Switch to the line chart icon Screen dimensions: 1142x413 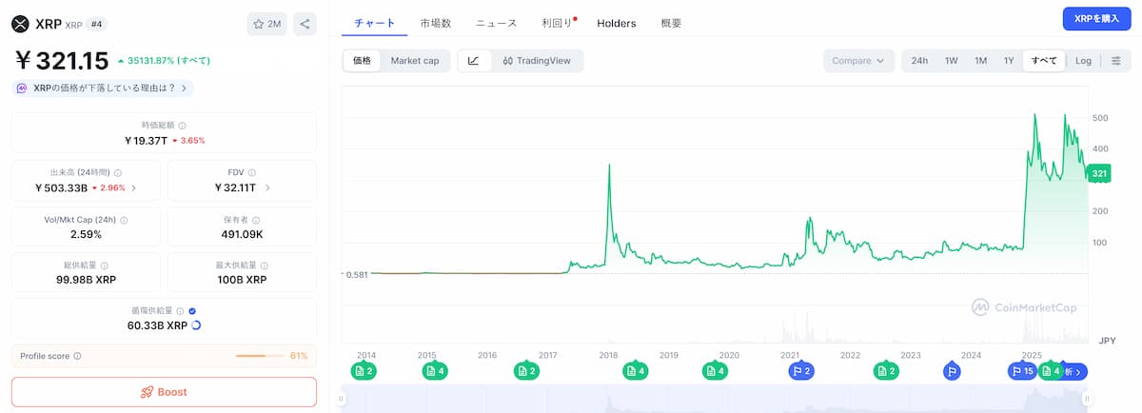[473, 60]
